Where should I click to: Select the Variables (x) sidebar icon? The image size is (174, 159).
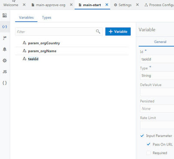5,26
